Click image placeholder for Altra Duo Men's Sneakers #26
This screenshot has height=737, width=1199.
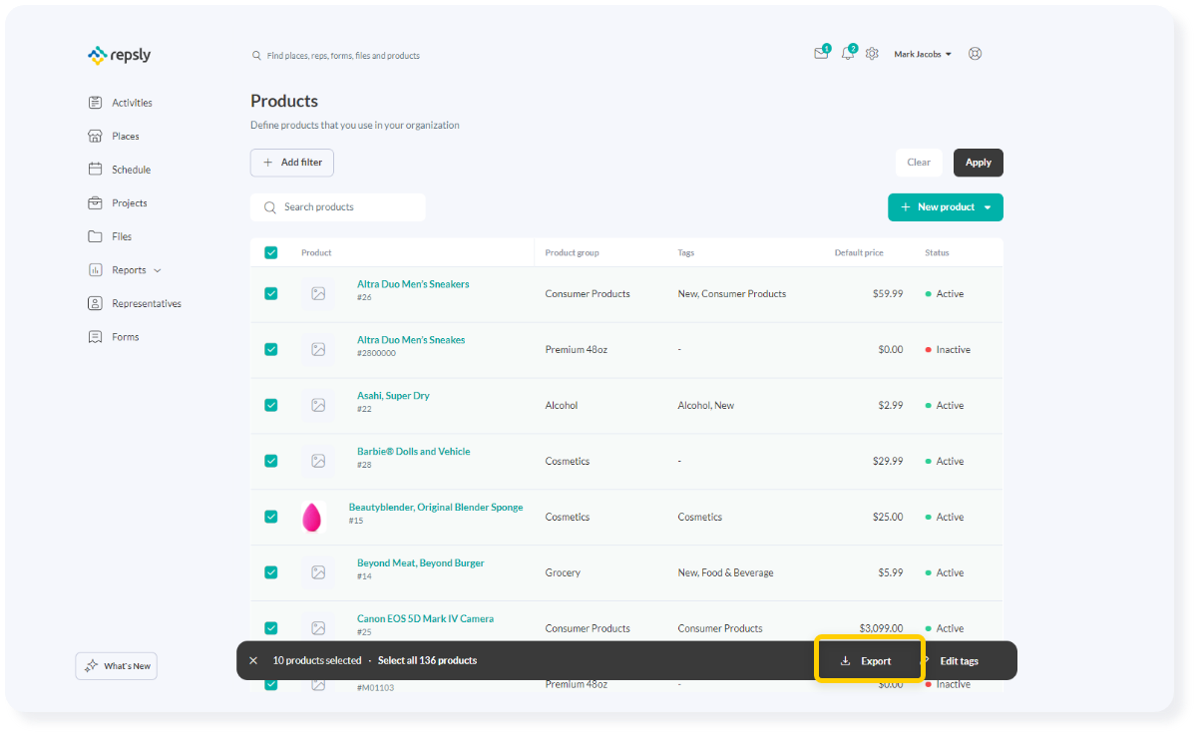[318, 294]
